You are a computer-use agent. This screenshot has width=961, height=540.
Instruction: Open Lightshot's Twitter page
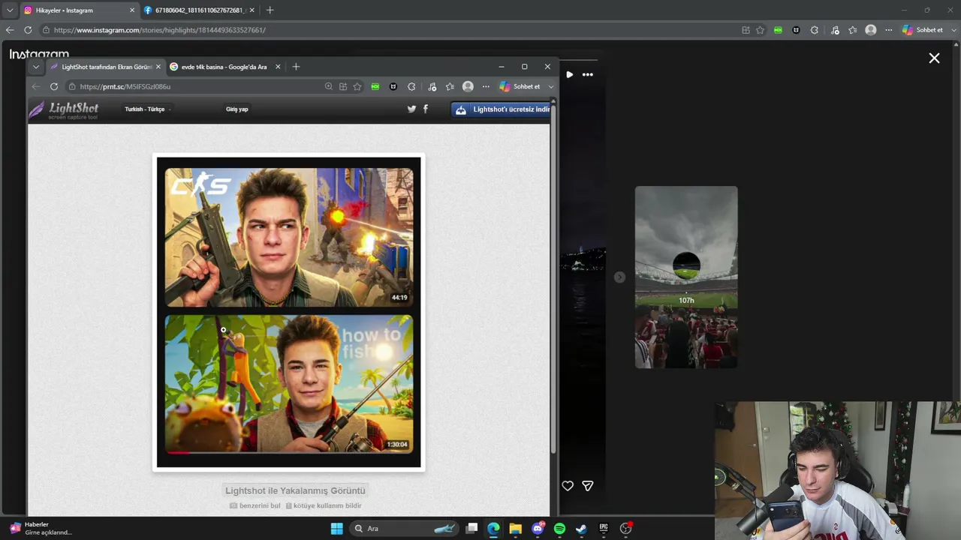[x=411, y=109]
